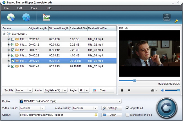The height and width of the screenshot is (121, 183).
Task: Click the Add Blu-ray/DVD disc icon
Action: [x=11, y=17]
